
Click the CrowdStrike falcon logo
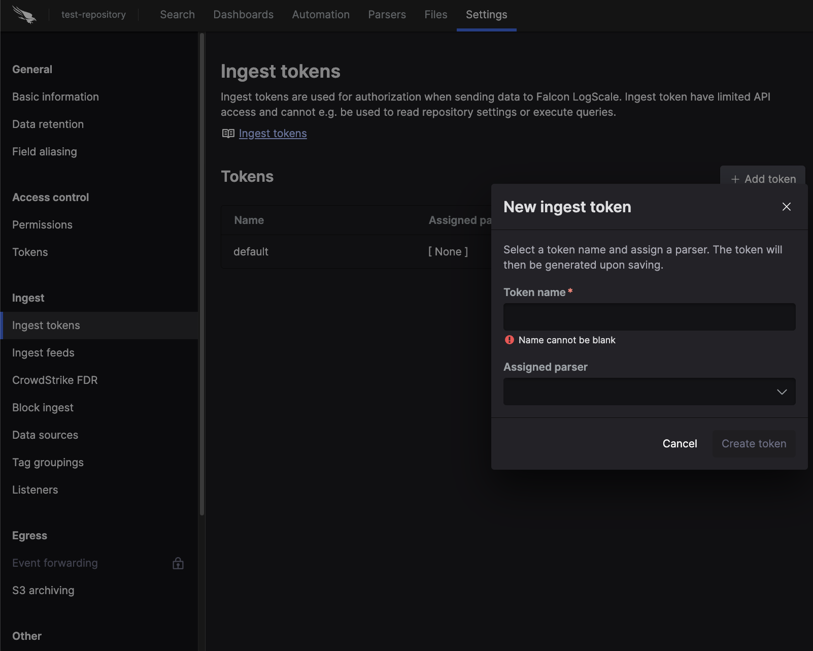click(24, 15)
